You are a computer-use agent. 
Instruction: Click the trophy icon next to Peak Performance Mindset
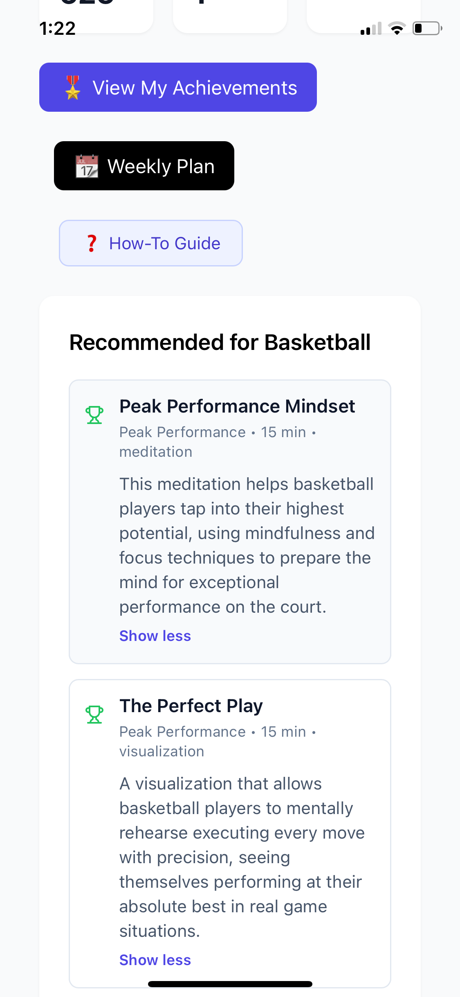pos(94,415)
